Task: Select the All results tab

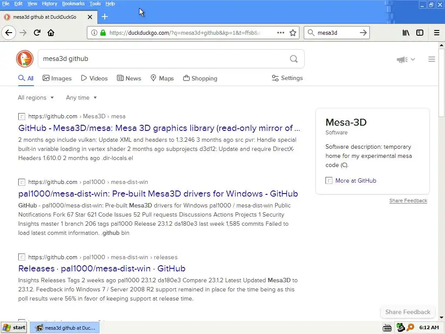Action: point(26,78)
